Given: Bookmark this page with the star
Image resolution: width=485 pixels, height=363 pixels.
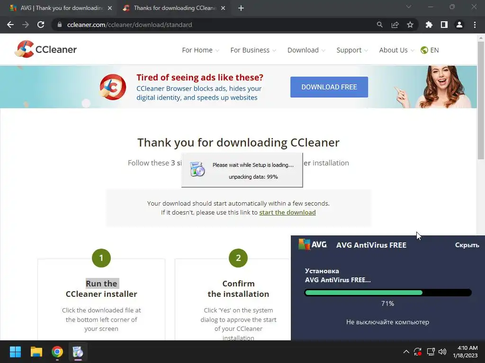Looking at the screenshot, I should tap(410, 25).
